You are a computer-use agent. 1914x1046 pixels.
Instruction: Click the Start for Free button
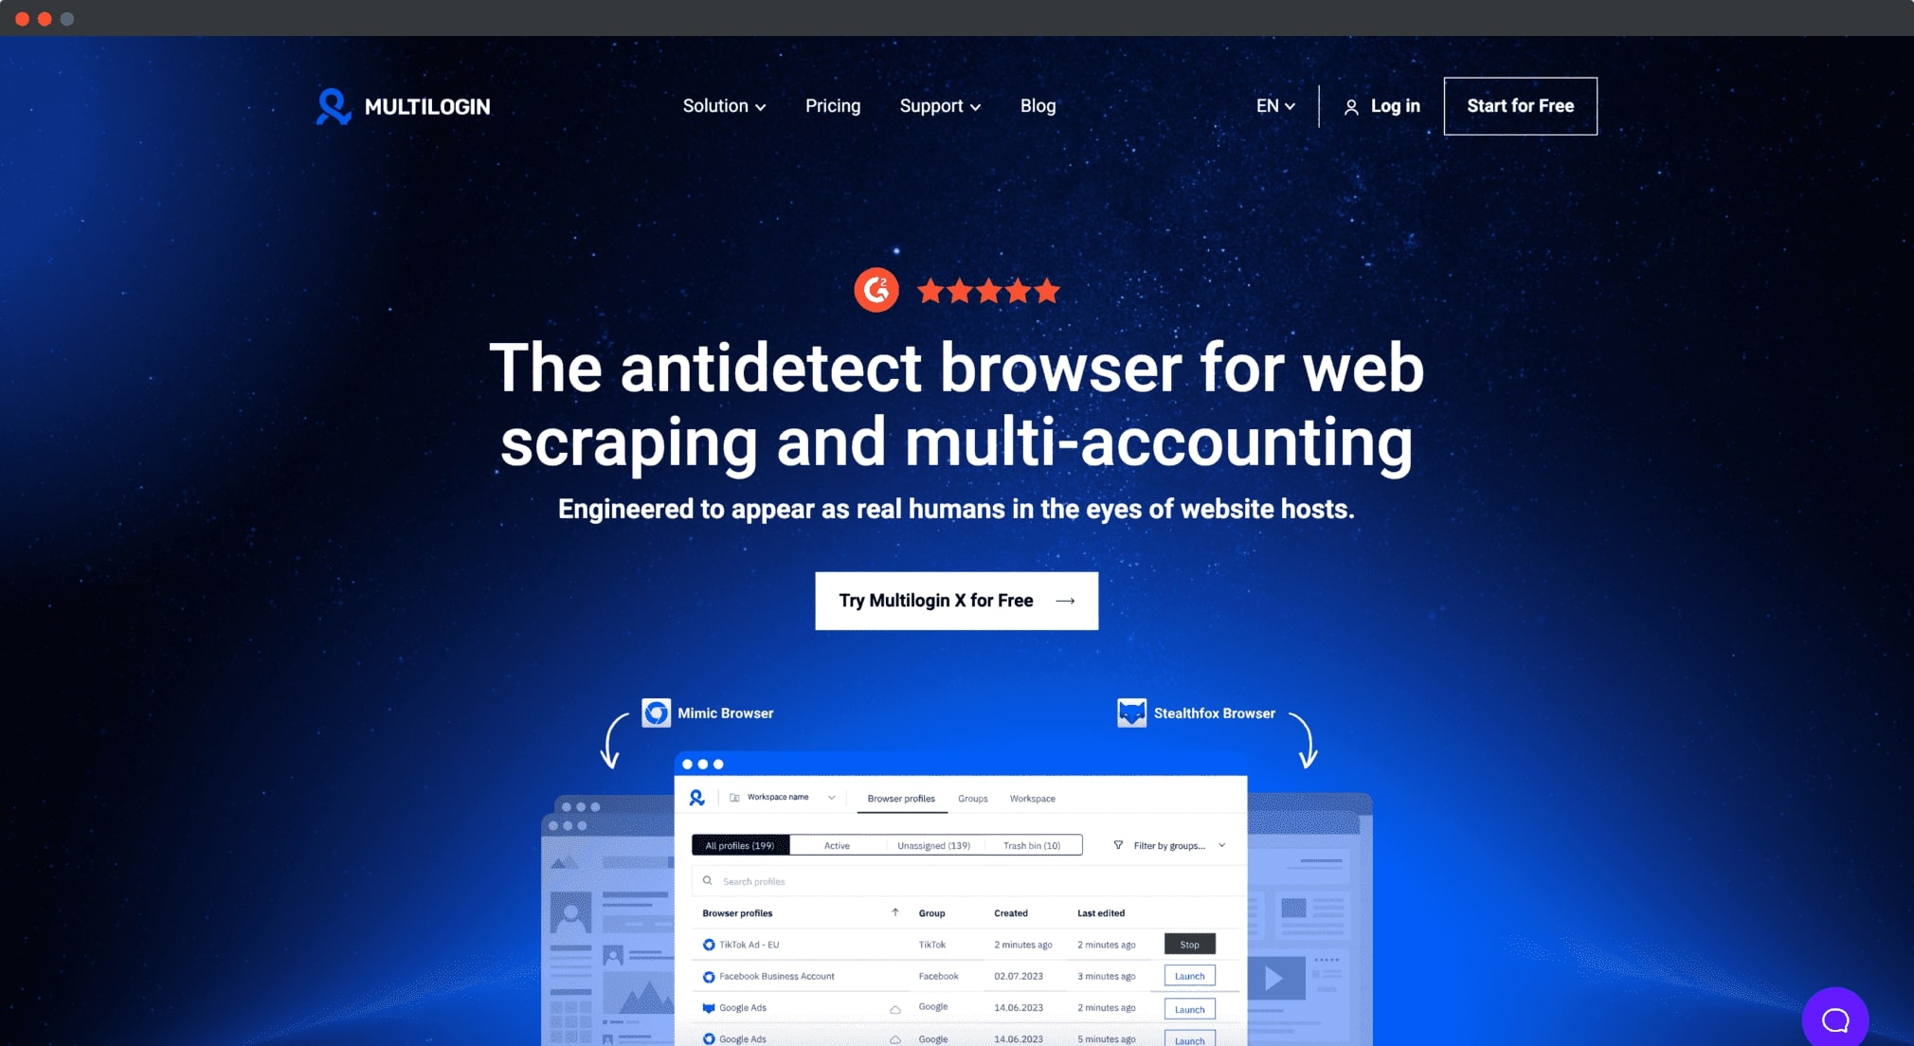[1521, 105]
